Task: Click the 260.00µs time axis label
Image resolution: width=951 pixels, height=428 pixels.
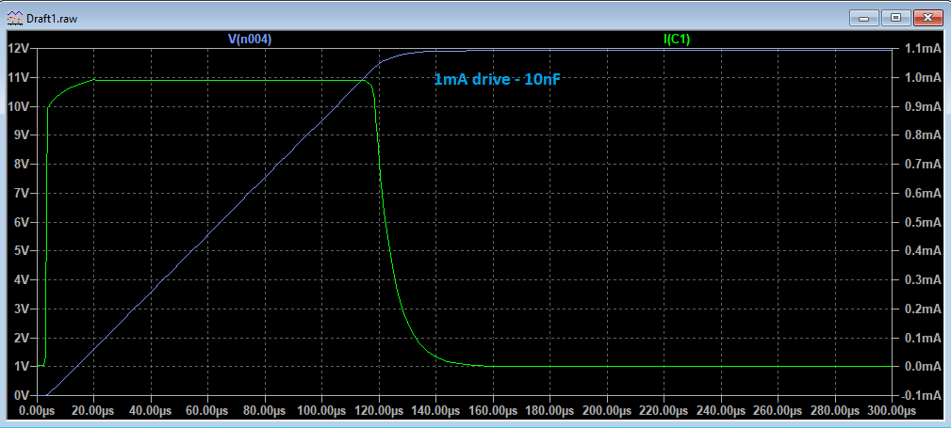Action: (779, 411)
